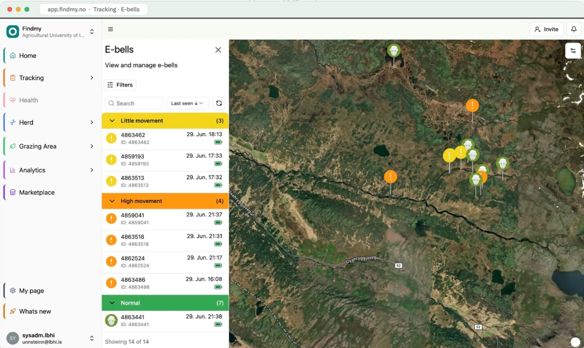Focus the e-bell Search field

(x=134, y=103)
